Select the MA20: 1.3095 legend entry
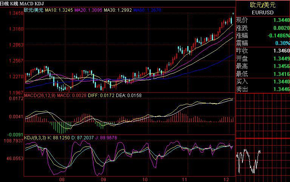290x182 pixels. [88, 10]
